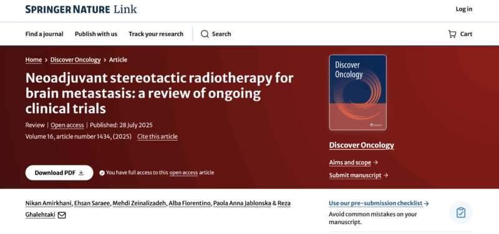Click the shopping cart icon
Viewport: 499px width, 234px height.
pos(452,34)
